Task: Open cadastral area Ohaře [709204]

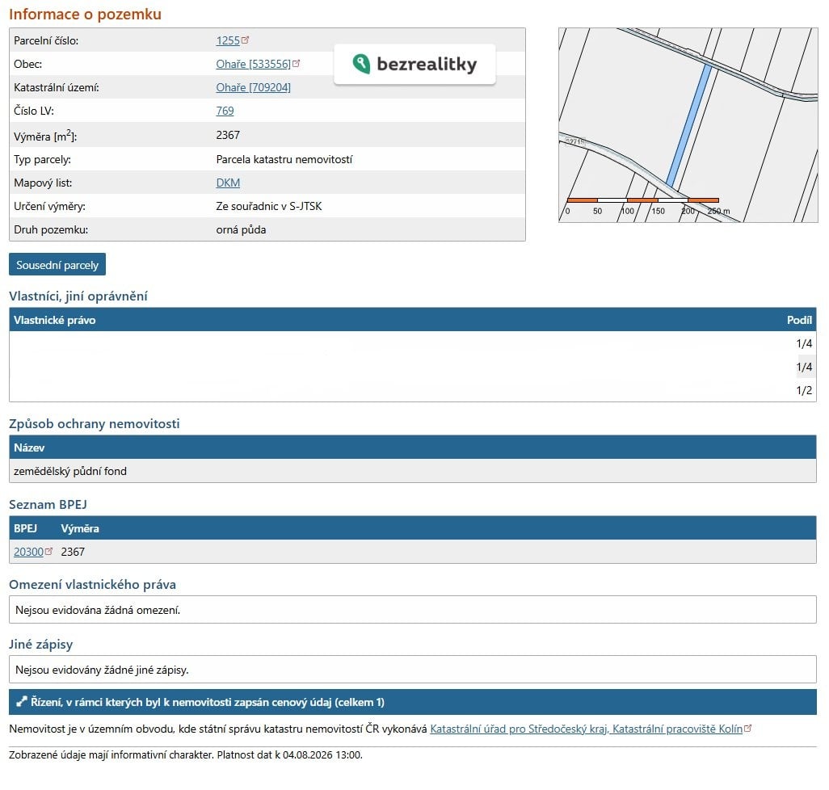Action: [x=253, y=87]
